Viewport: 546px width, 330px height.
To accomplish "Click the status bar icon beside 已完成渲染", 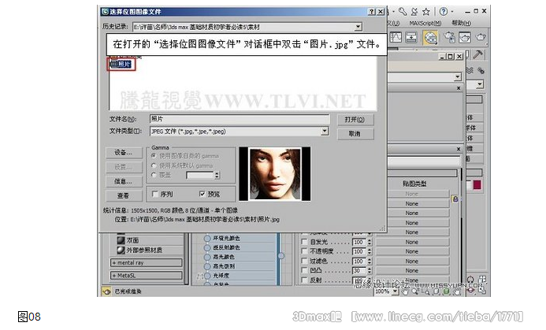I will [x=106, y=291].
